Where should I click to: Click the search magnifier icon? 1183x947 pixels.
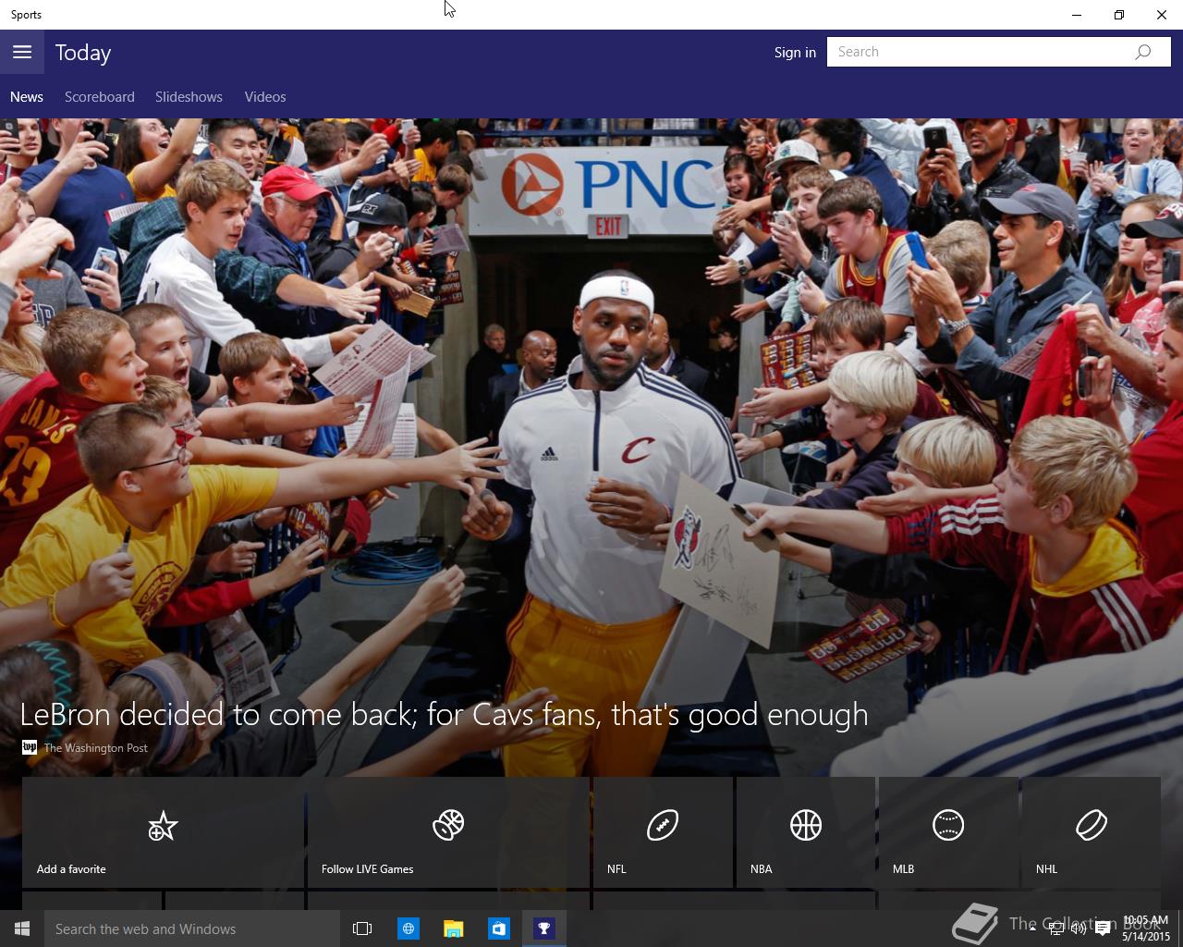(1143, 52)
